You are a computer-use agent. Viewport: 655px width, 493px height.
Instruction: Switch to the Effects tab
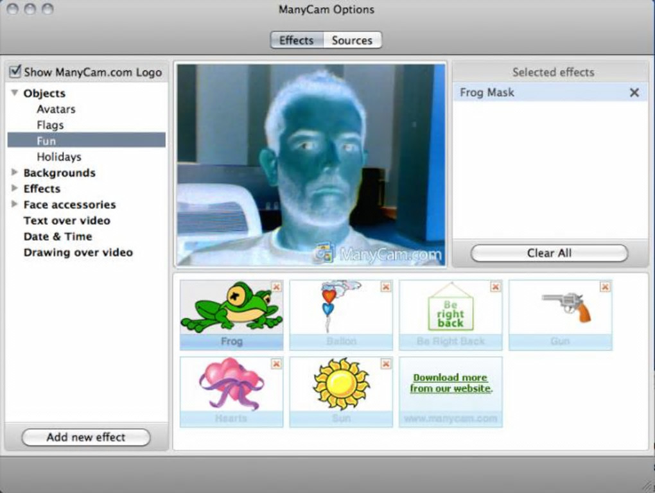click(297, 40)
